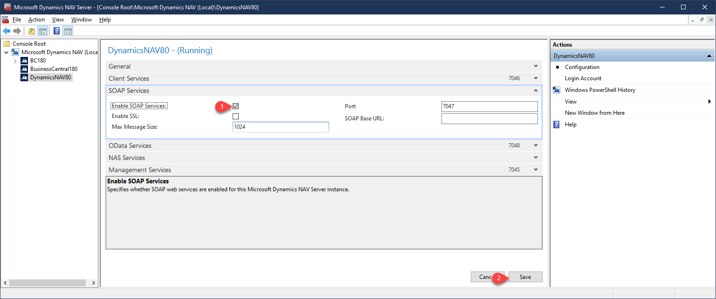Expand the General settings section
Image resolution: width=716 pixels, height=299 pixels.
point(536,66)
